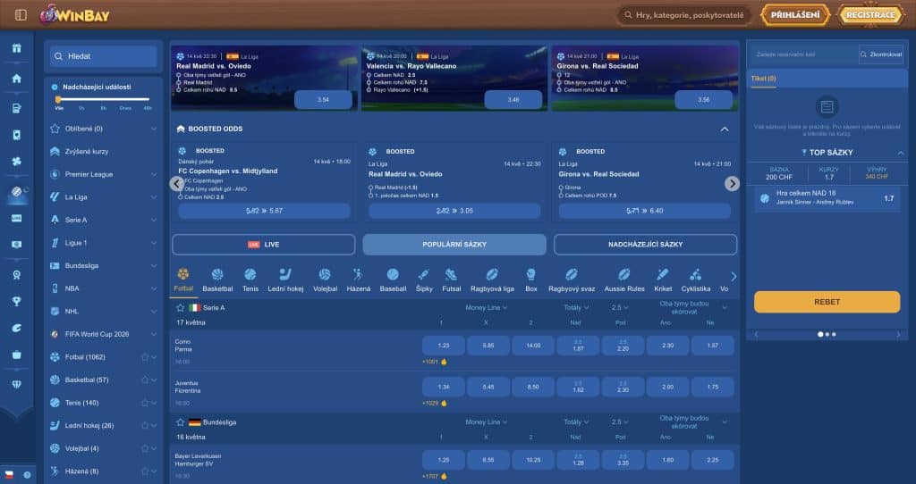Select the Box sport icon

pos(530,280)
